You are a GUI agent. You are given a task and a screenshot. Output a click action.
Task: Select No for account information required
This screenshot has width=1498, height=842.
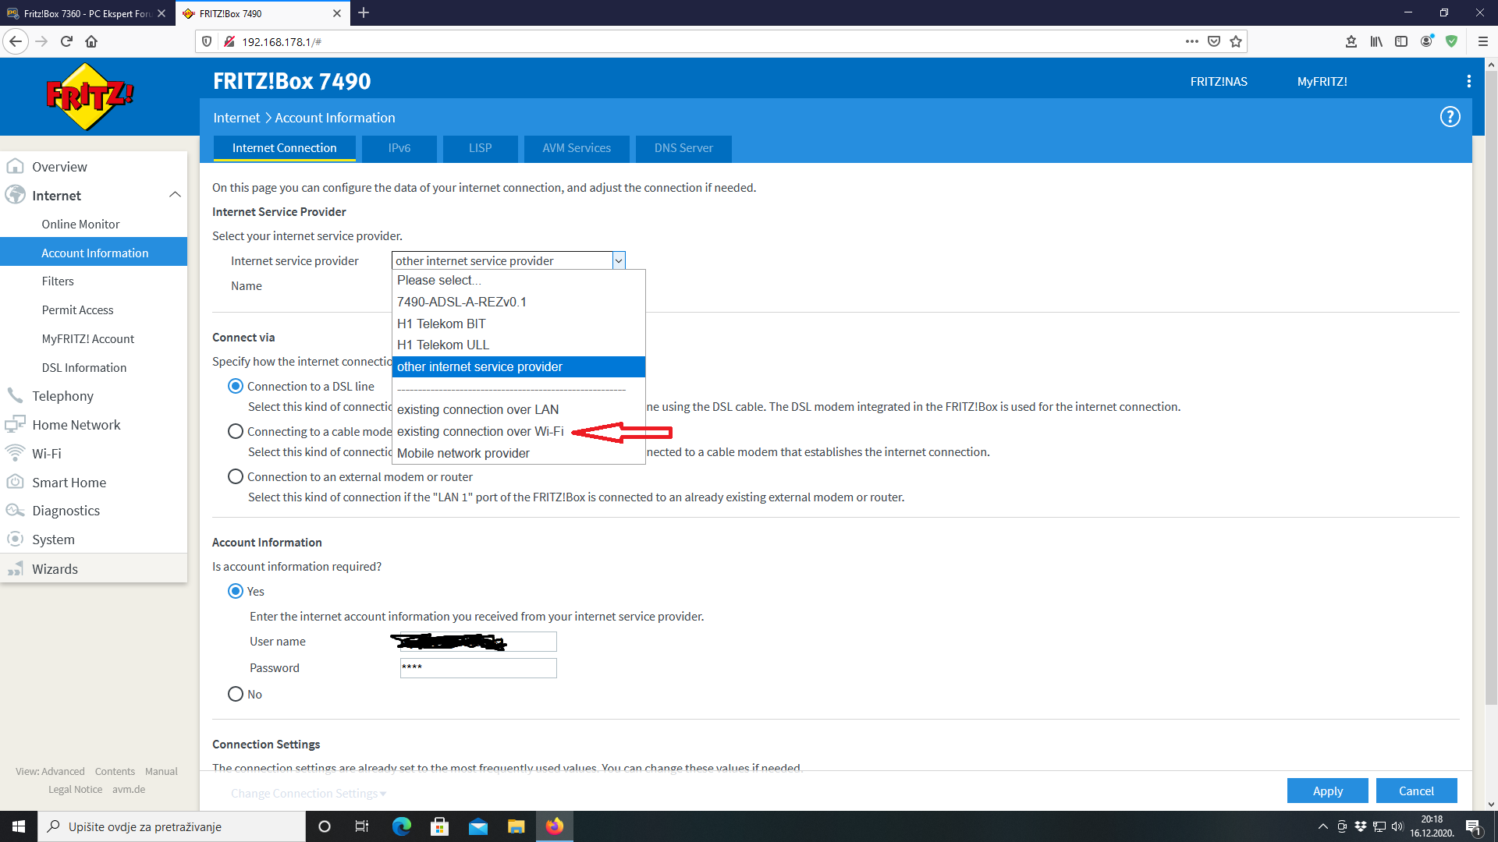pyautogui.click(x=236, y=694)
